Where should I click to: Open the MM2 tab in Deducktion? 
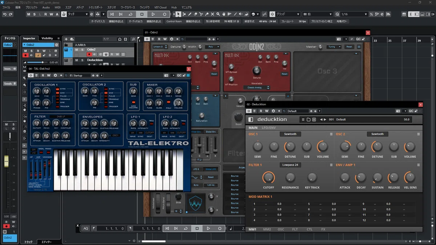(267, 229)
